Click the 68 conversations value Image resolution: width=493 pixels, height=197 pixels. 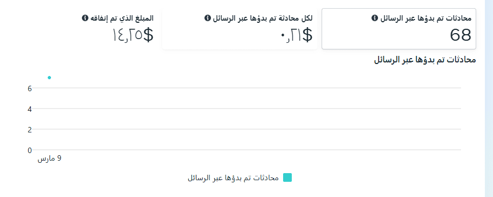coord(460,35)
